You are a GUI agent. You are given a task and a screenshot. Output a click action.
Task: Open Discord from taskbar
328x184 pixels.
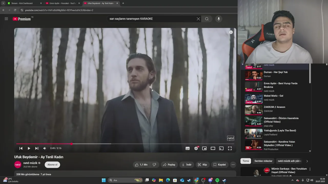(x=210, y=180)
